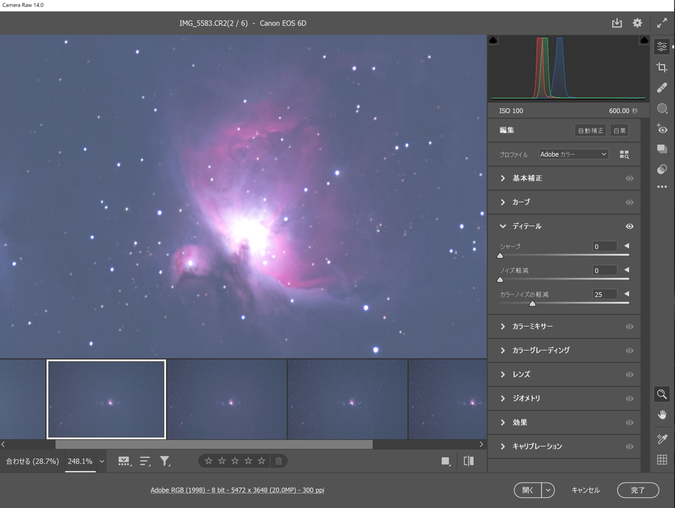Toggle visibility eye for レンズ
This screenshot has height=508, width=675.
(x=629, y=374)
